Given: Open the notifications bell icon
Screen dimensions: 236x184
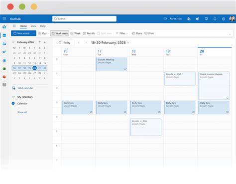Looking at the screenshot, I should (215, 19).
